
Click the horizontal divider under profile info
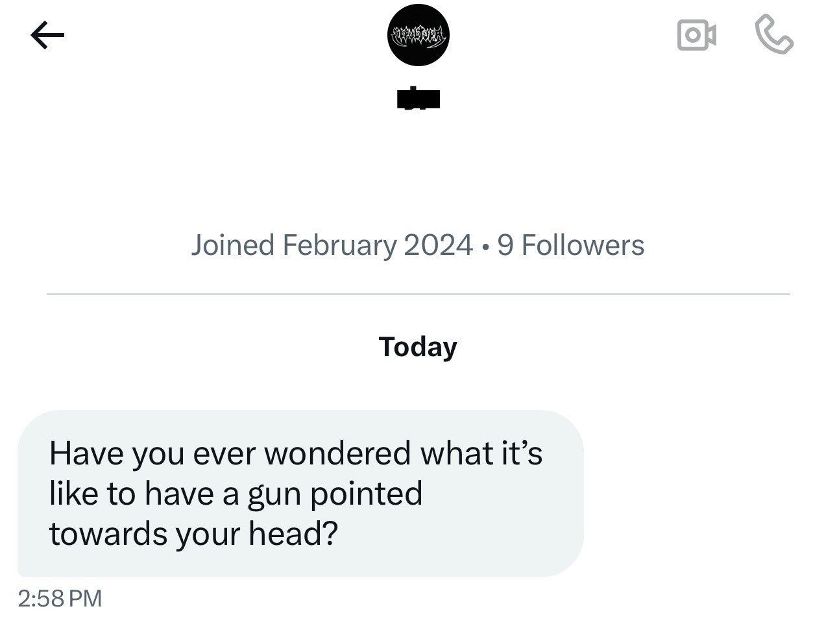(418, 294)
